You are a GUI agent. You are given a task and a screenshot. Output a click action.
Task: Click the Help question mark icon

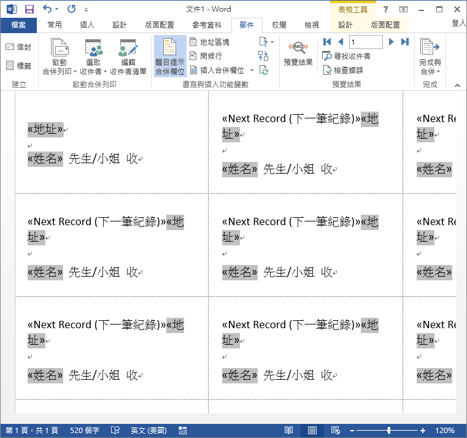tap(385, 9)
